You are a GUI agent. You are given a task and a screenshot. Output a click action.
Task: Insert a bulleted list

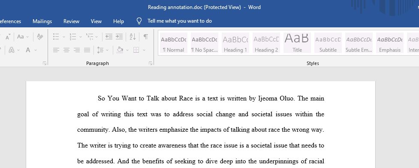(x=56, y=37)
